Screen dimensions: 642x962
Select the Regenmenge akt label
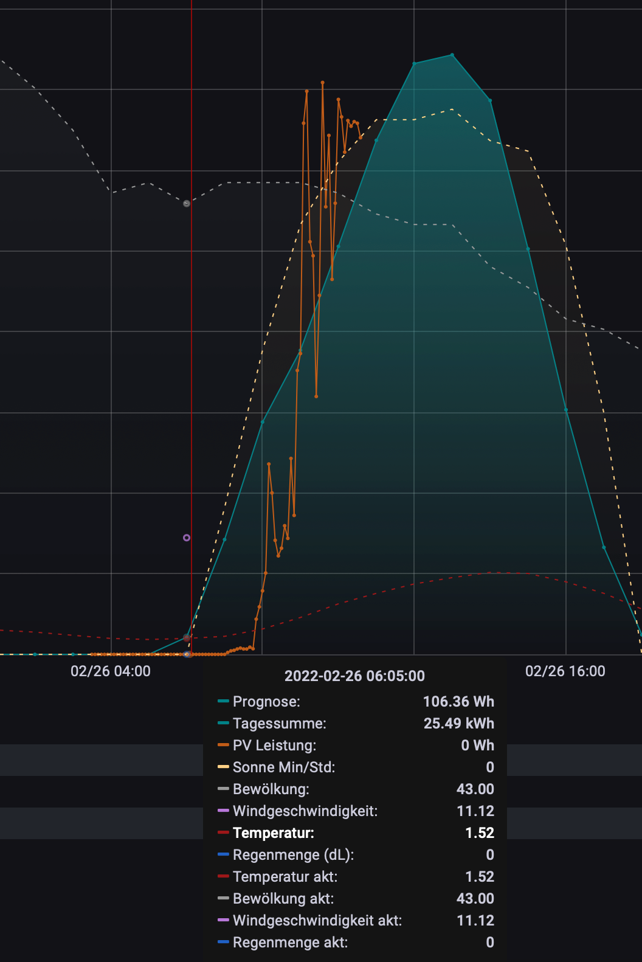pos(290,943)
